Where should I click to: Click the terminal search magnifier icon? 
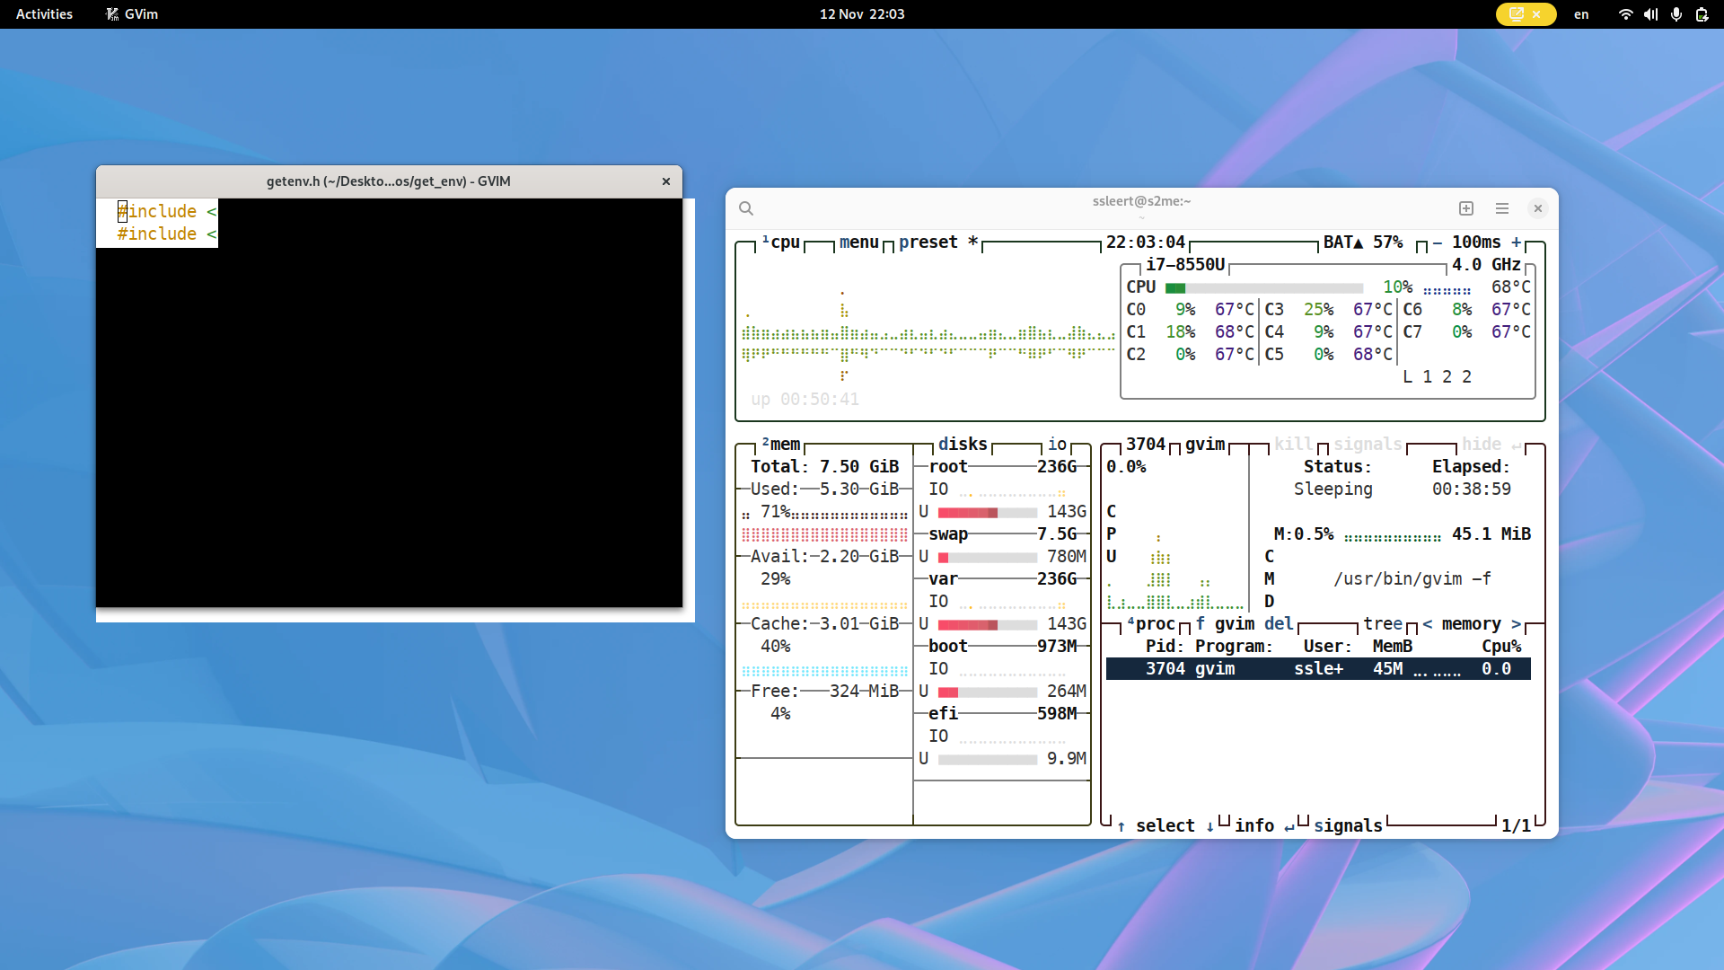point(746,208)
